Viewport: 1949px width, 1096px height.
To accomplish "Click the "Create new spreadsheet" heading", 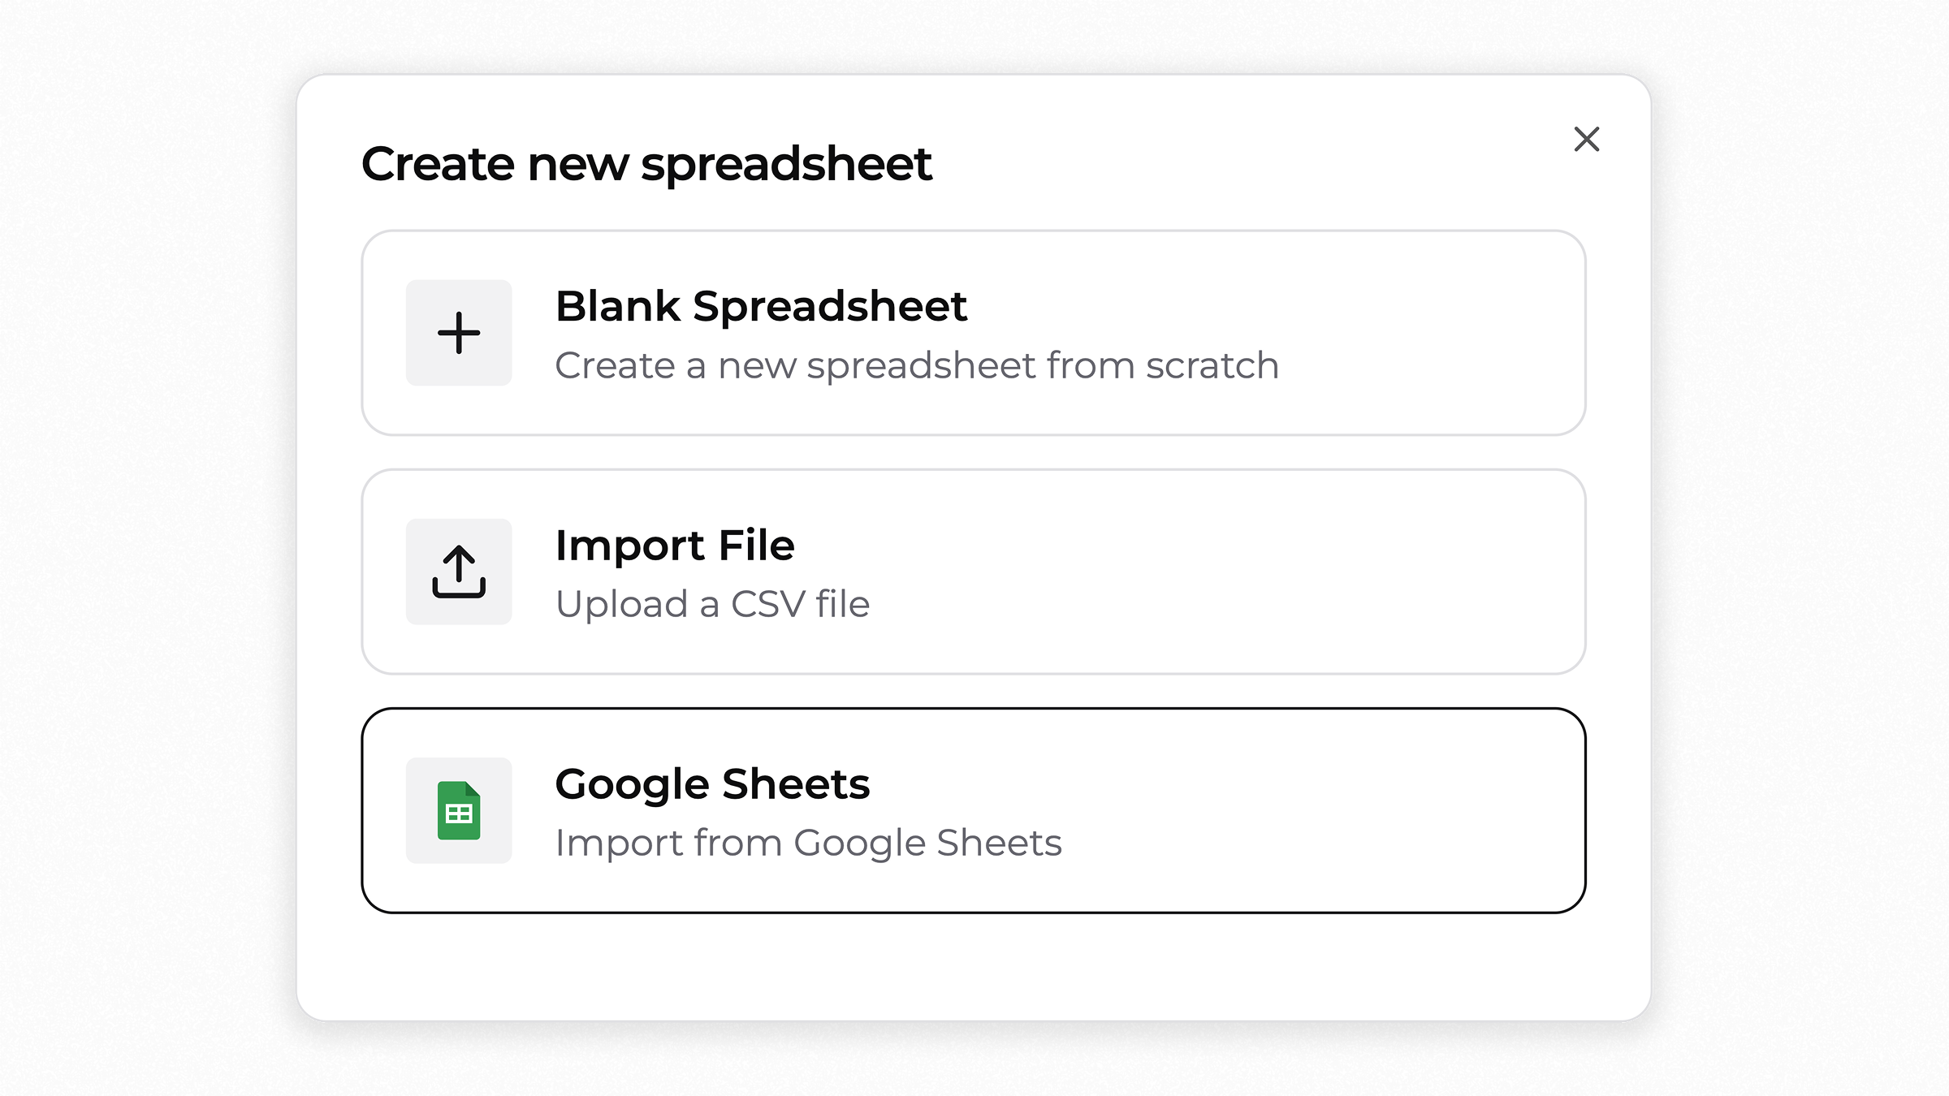I will pos(646,165).
